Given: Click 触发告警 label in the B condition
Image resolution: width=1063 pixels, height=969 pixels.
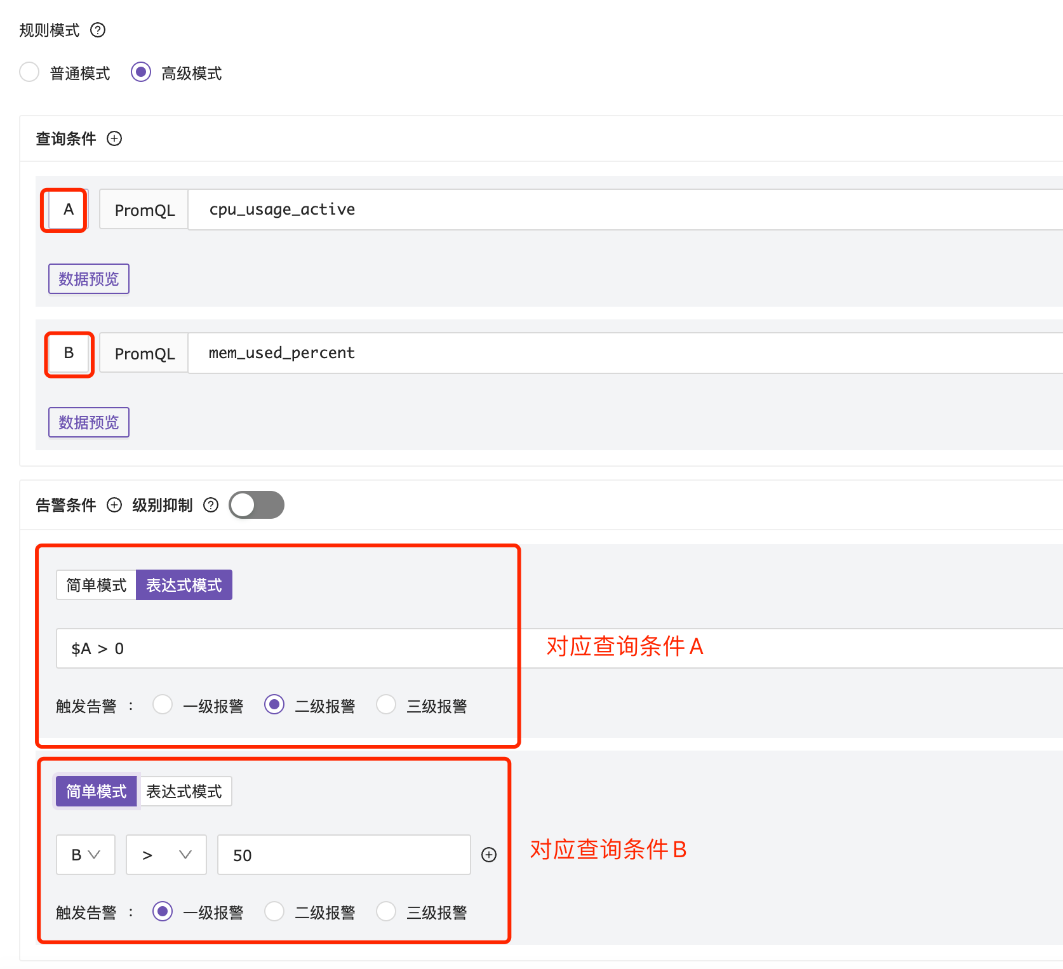Looking at the screenshot, I should click(86, 912).
